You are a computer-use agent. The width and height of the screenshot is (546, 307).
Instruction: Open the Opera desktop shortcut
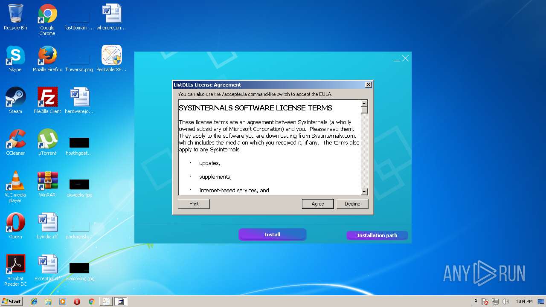click(x=15, y=226)
